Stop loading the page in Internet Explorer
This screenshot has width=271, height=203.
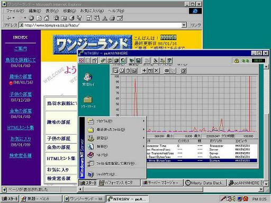click(x=31, y=18)
